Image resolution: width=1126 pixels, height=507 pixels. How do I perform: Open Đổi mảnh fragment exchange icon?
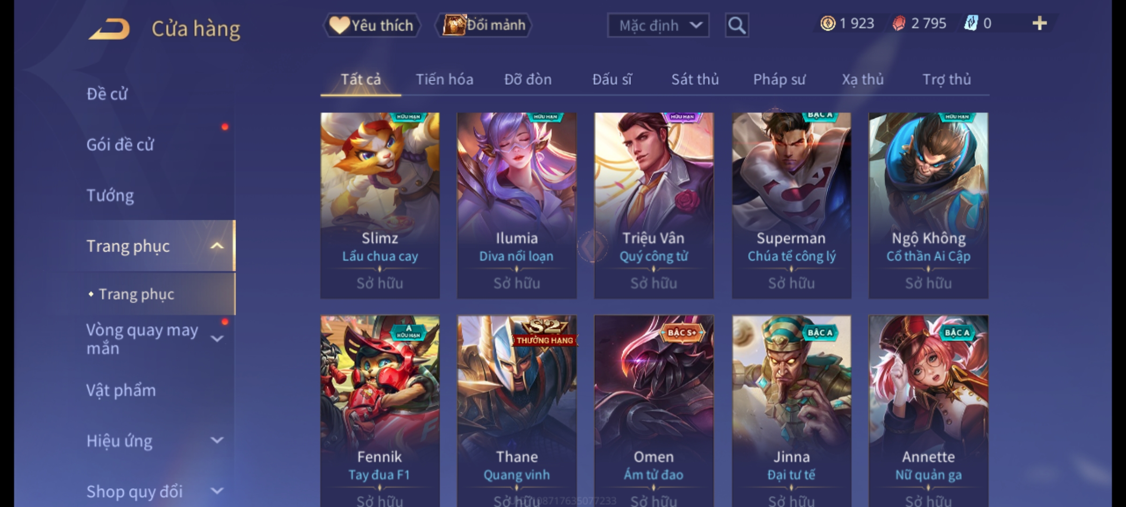coord(484,25)
